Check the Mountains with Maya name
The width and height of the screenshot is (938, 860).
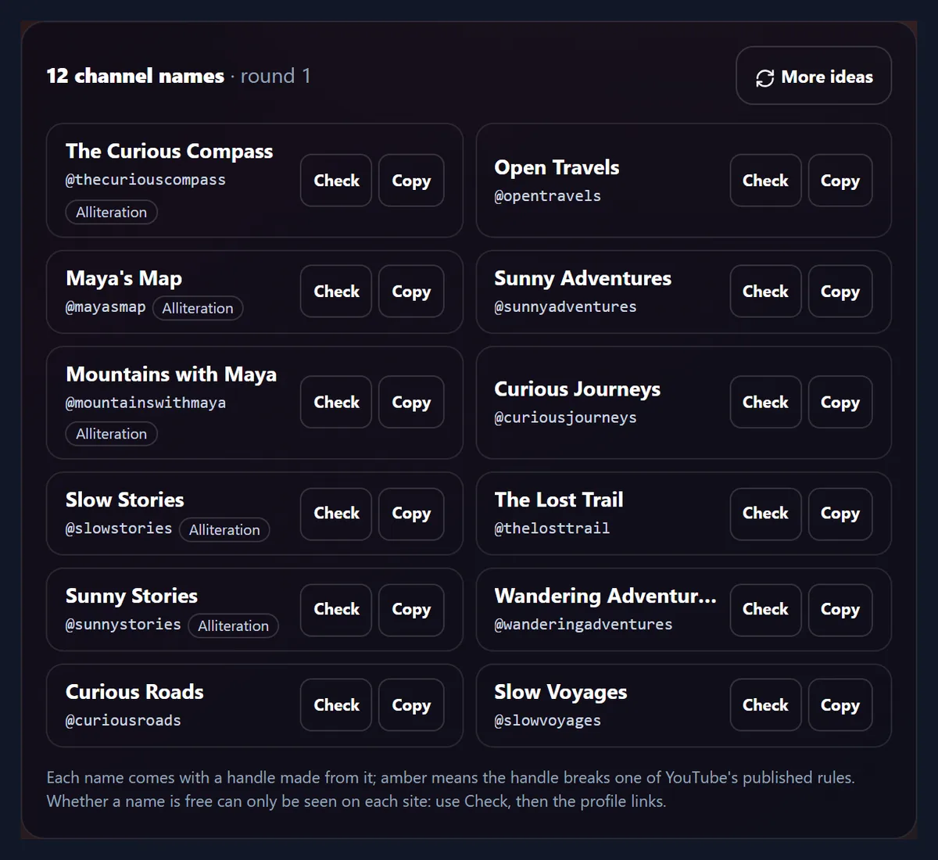point(336,403)
